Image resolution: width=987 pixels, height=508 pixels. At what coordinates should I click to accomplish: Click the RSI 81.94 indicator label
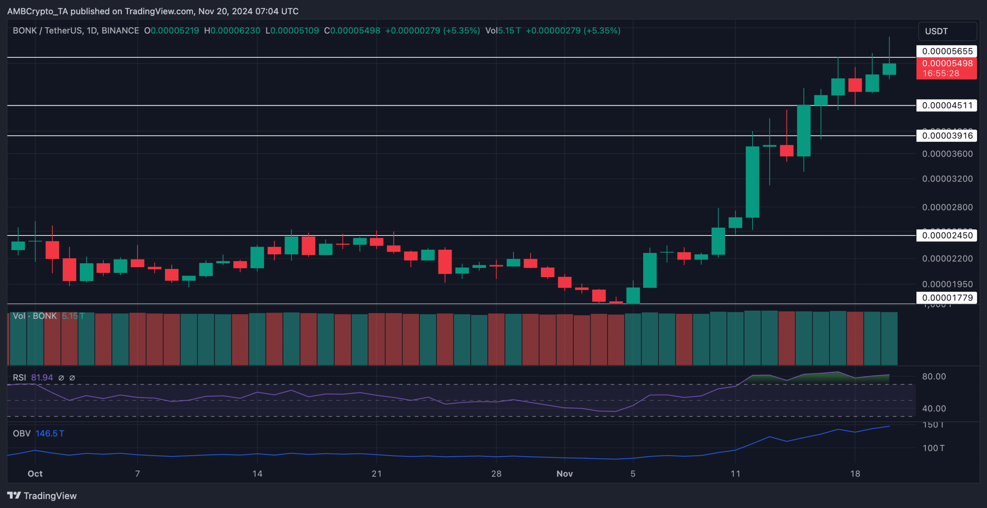pyautogui.click(x=33, y=378)
